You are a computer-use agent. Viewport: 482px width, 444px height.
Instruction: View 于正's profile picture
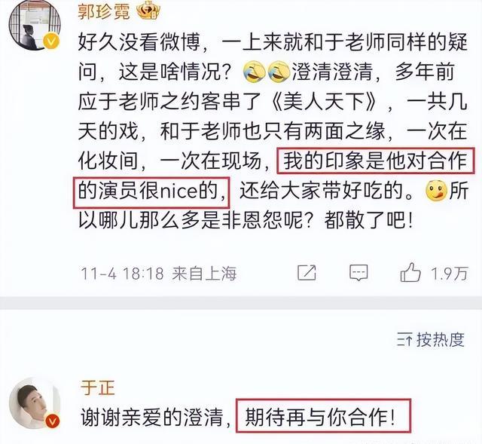(x=35, y=403)
